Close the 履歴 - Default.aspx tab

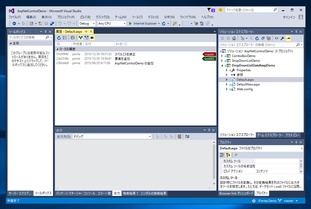pos(91,31)
